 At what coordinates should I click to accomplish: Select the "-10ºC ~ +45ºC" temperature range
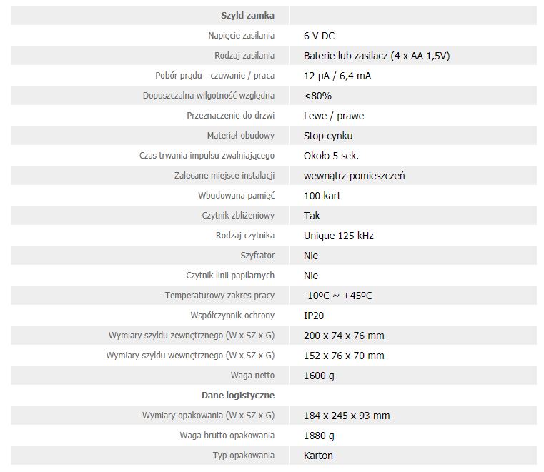coord(337,295)
